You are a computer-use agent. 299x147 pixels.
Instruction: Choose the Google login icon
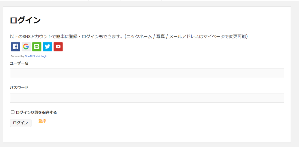[26, 47]
